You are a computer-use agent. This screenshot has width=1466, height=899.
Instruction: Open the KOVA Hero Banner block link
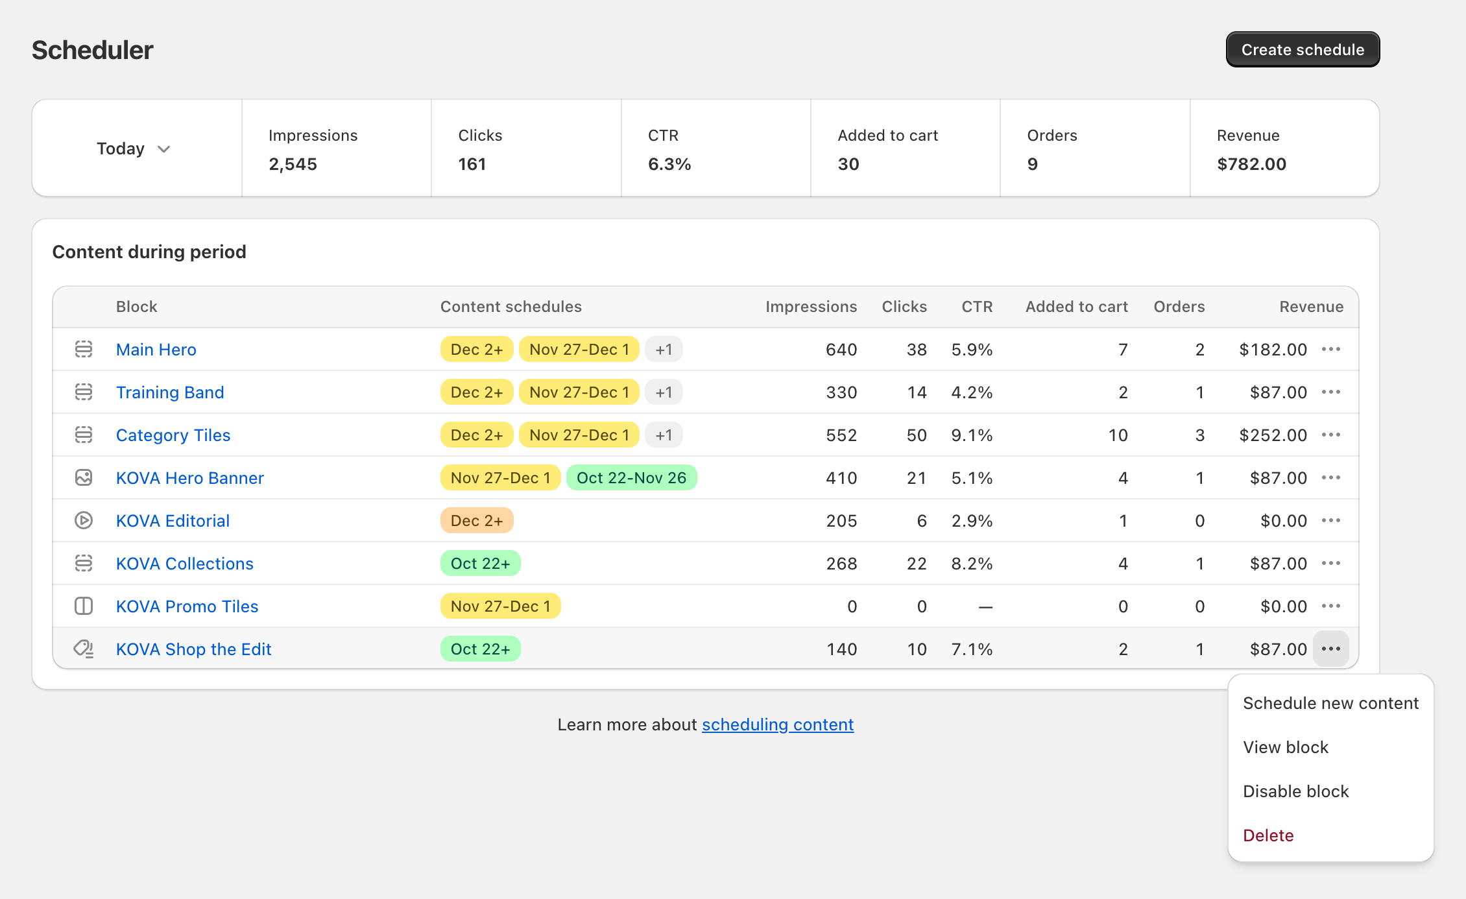(x=190, y=477)
